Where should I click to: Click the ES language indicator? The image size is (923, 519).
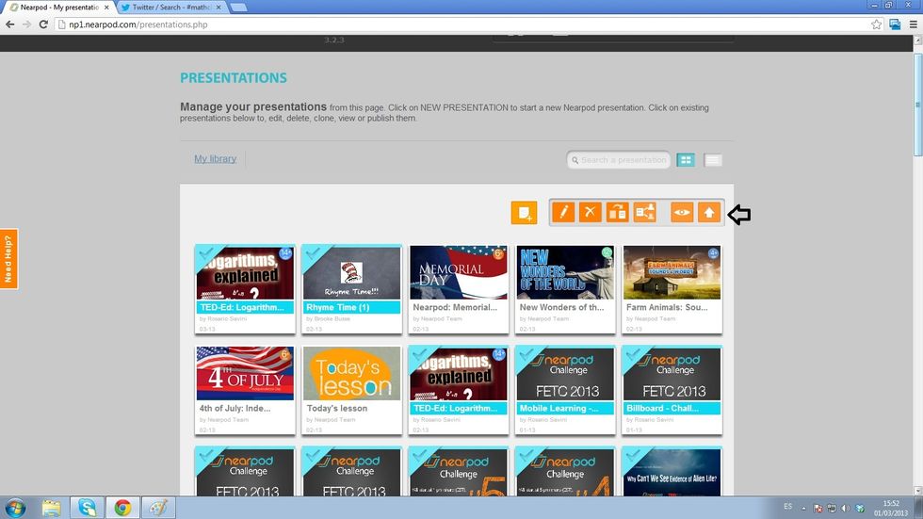click(x=787, y=507)
